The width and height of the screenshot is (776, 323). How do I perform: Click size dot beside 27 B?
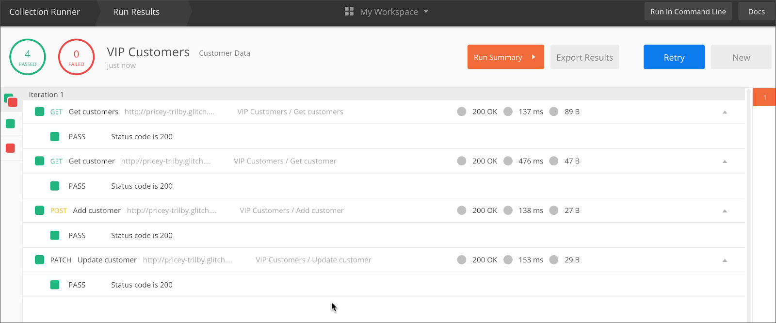[x=554, y=210]
